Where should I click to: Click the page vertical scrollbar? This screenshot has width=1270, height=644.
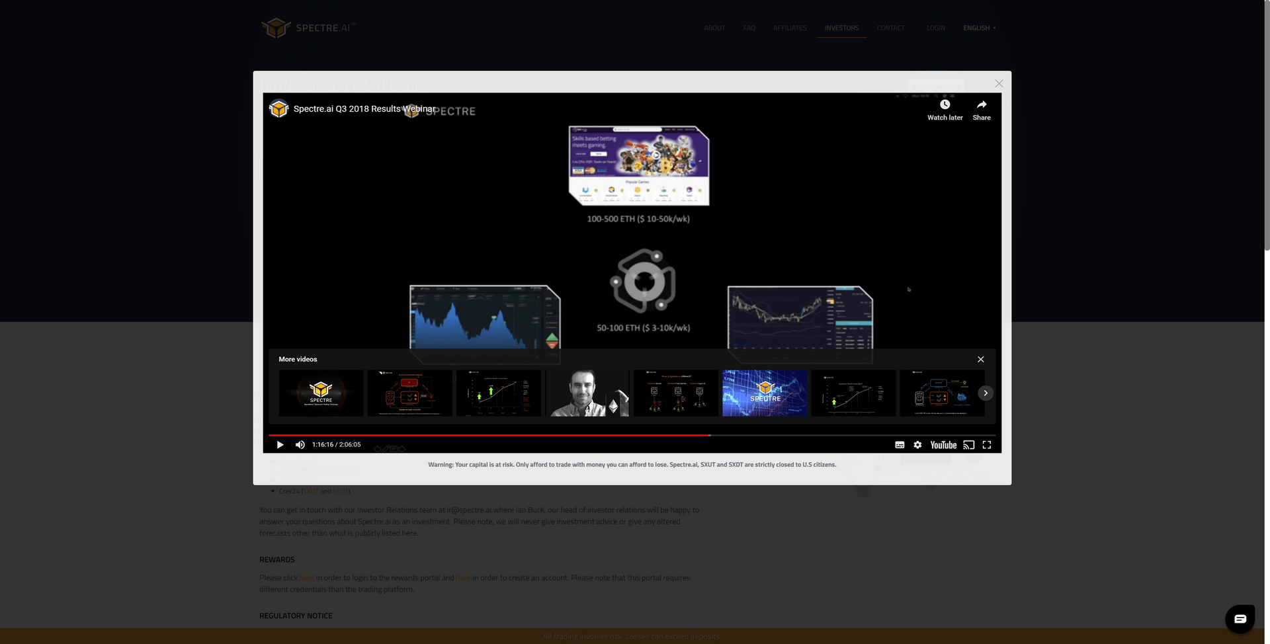pyautogui.click(x=1267, y=126)
